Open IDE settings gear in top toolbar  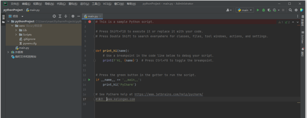[296, 10]
